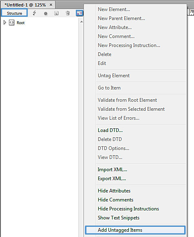Close the Untitled-1 document tab

[51, 5]
